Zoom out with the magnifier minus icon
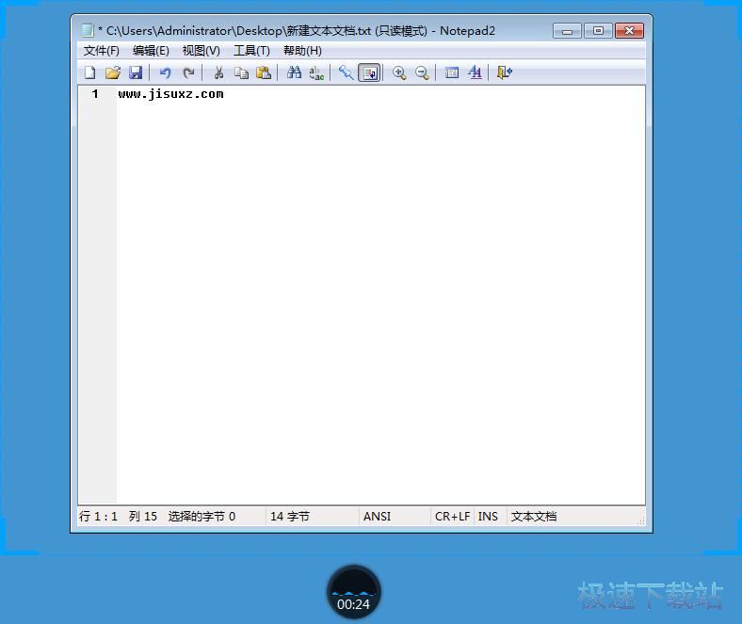Screen dimensions: 742x624 tap(422, 72)
